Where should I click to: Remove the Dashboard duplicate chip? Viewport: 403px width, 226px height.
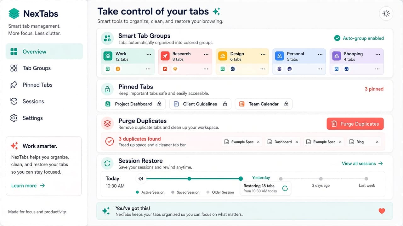click(297, 142)
